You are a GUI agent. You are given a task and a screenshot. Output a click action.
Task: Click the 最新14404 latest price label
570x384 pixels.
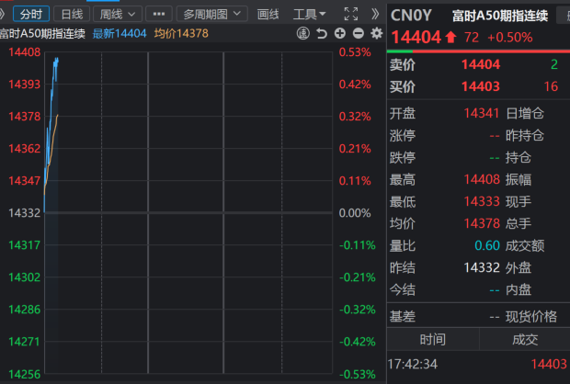click(120, 34)
